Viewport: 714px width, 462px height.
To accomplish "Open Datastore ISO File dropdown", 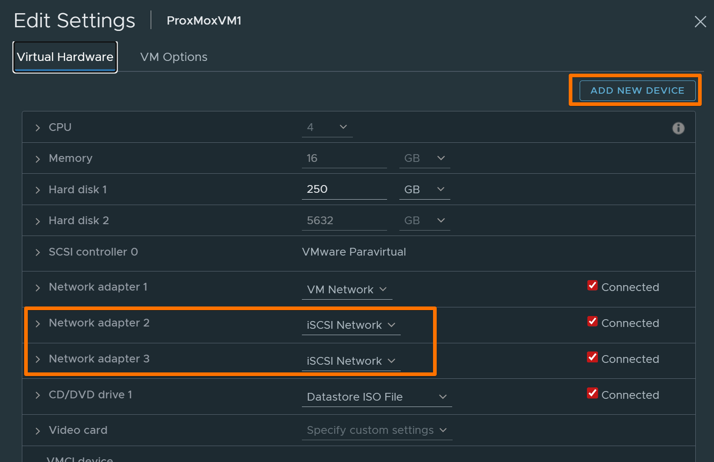I will (377, 397).
